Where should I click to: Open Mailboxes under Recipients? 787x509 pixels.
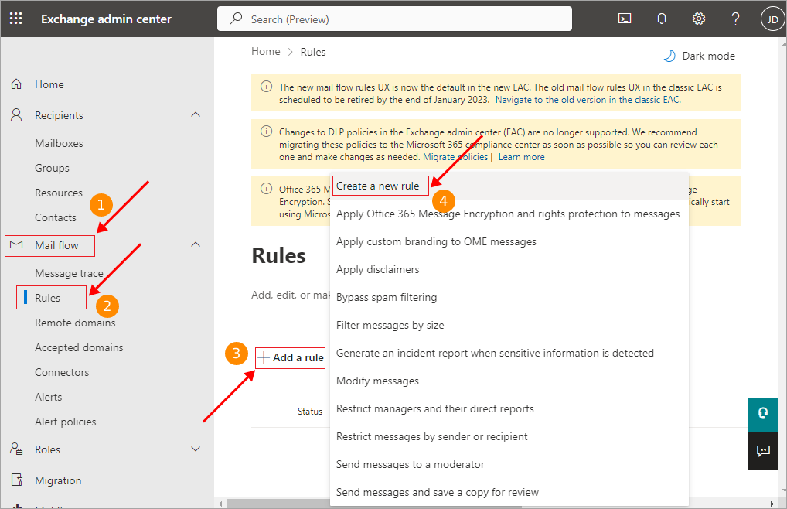[x=60, y=143]
